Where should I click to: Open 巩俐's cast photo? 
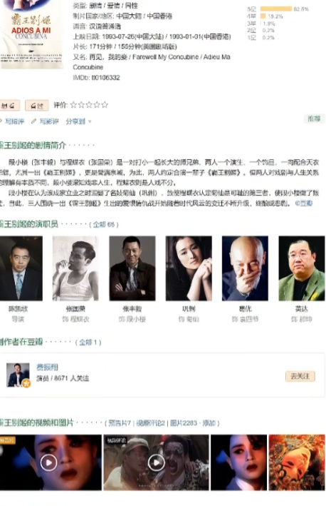click(x=189, y=268)
